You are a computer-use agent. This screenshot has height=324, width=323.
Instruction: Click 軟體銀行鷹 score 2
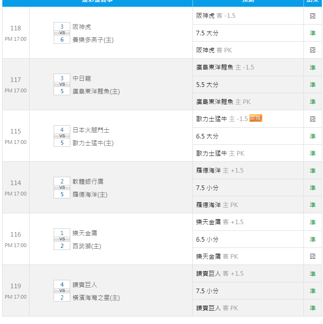62,181
